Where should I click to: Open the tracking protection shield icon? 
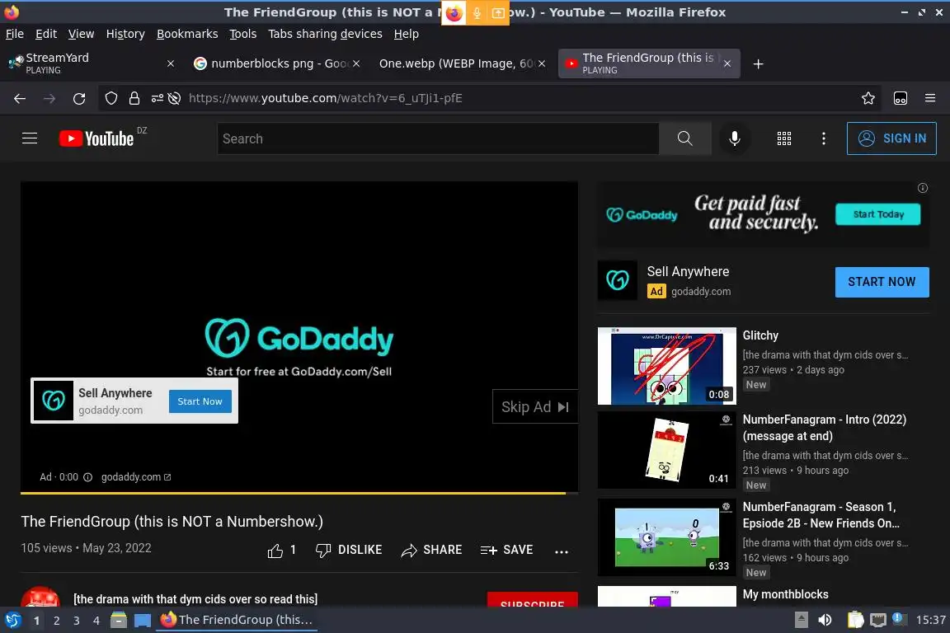click(111, 98)
